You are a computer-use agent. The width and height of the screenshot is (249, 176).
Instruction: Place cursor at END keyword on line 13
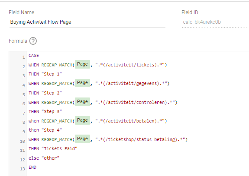point(32,167)
